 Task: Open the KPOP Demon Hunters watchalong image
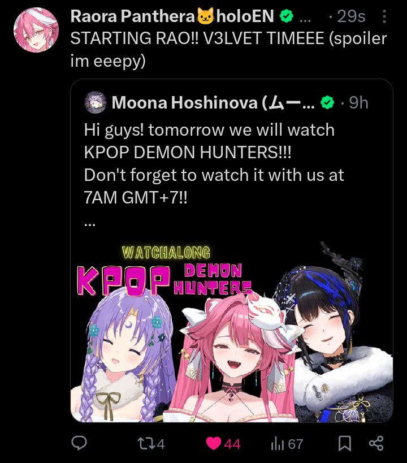232,332
